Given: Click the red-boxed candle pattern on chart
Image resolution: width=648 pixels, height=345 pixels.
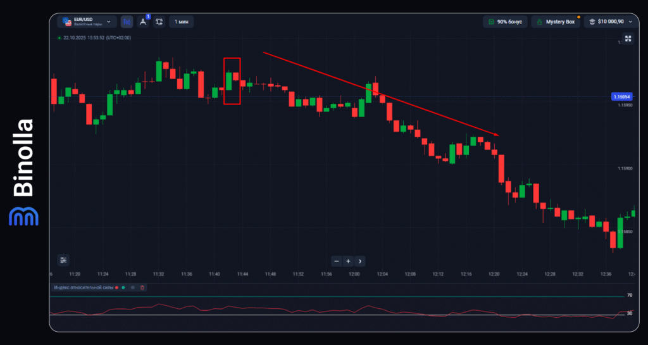Looking at the screenshot, I should [232, 81].
